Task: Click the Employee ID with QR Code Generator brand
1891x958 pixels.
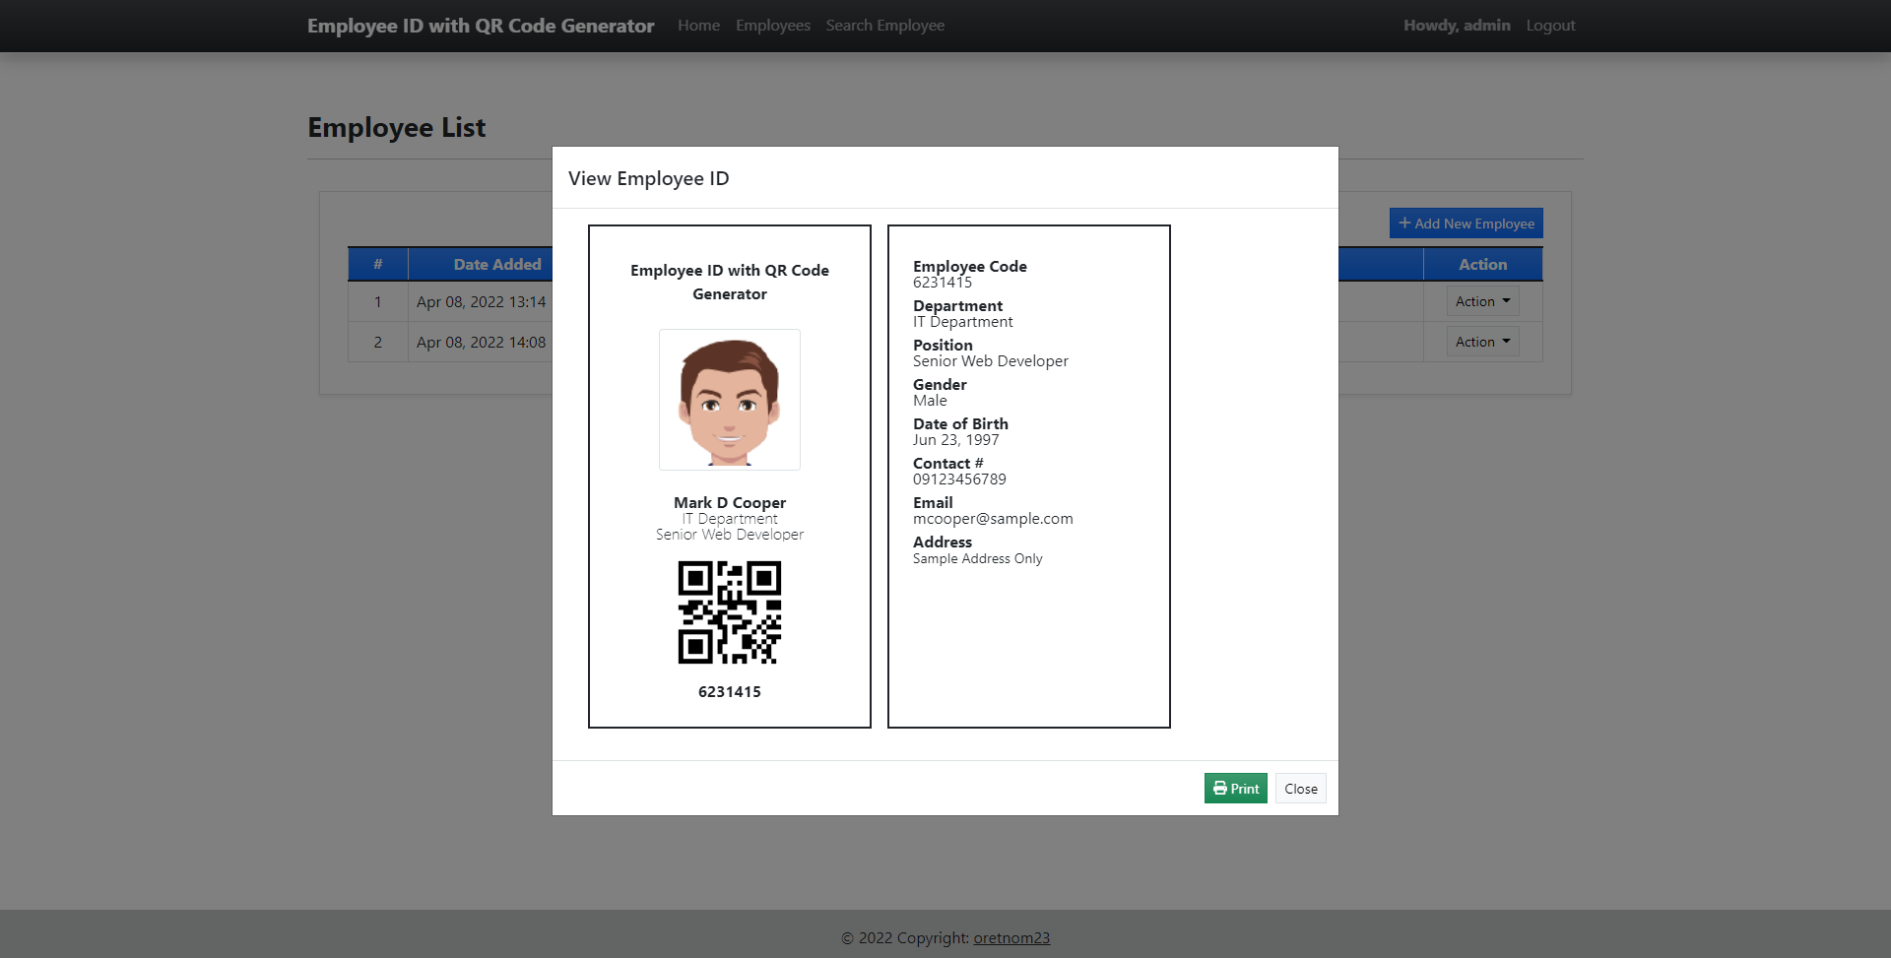Action: 481,26
